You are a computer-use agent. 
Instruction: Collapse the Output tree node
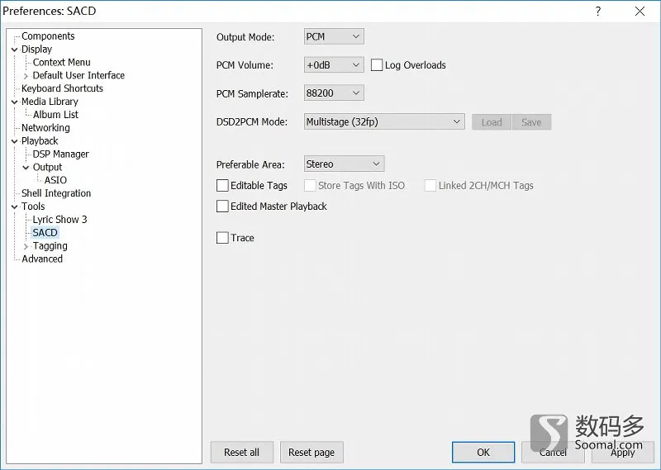point(26,168)
